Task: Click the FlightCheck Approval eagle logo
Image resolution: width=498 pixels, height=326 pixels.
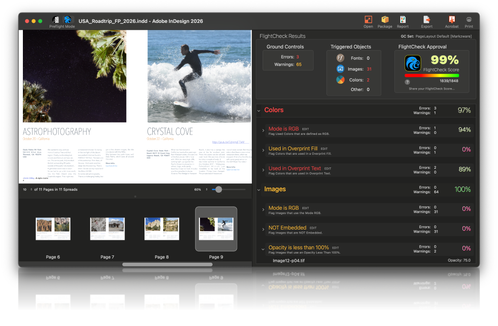Action: (413, 63)
